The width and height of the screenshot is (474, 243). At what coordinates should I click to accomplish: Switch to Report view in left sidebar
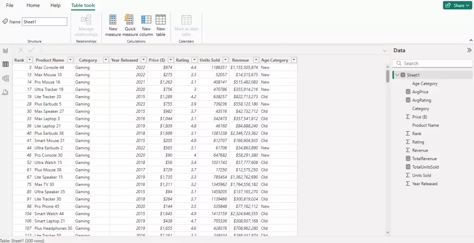(5, 51)
